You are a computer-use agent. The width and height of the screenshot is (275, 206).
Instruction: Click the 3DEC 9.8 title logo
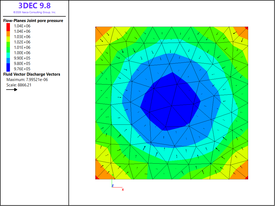[35, 6]
